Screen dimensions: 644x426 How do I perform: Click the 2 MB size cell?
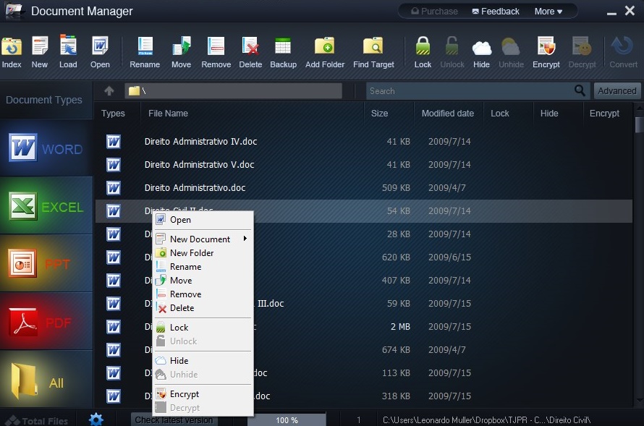click(x=400, y=327)
